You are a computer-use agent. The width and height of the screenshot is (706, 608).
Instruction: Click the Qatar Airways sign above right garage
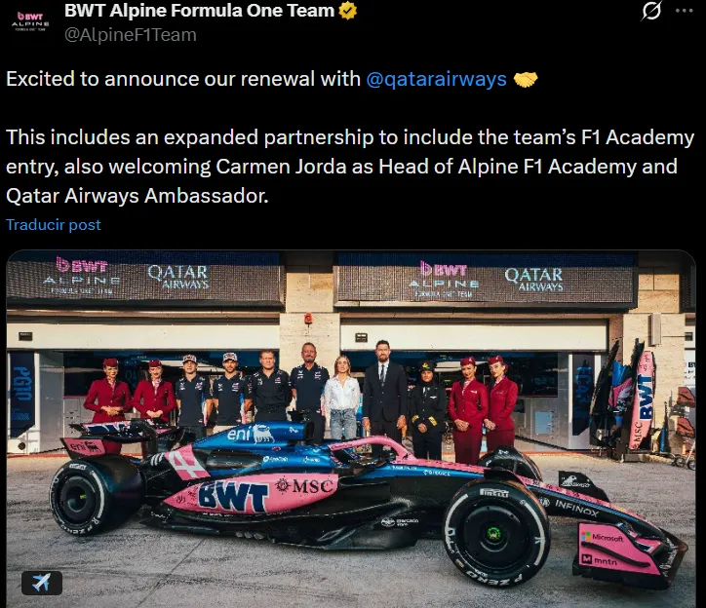534,279
